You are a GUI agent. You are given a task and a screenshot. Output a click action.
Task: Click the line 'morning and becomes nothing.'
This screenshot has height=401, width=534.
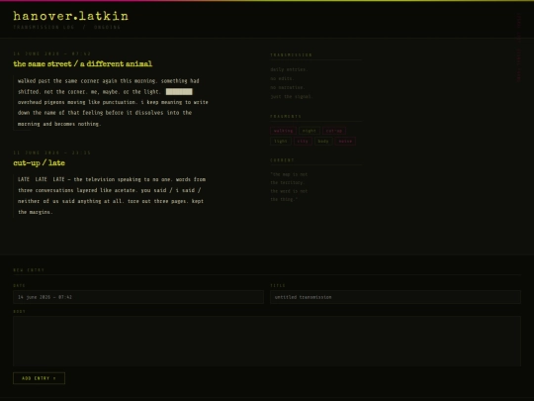[x=59, y=124]
